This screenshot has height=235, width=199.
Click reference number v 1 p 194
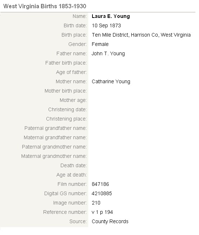pyautogui.click(x=102, y=212)
